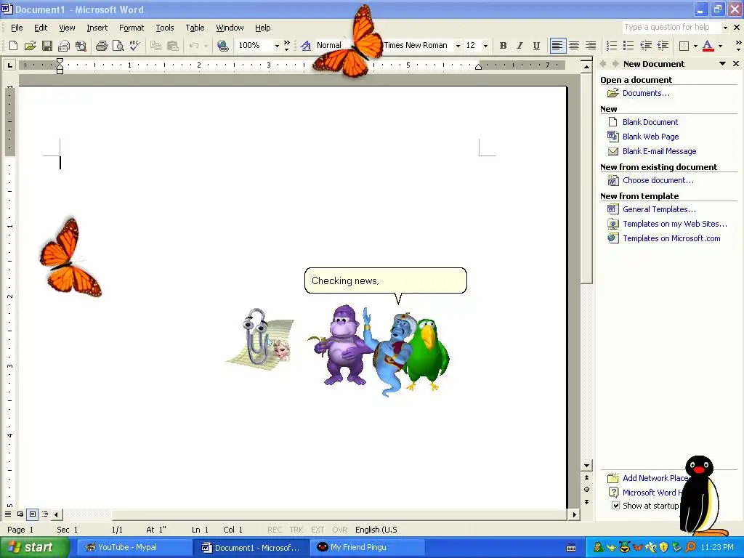Click the task pane Forward arrow
The height and width of the screenshot is (558, 744).
615,64
